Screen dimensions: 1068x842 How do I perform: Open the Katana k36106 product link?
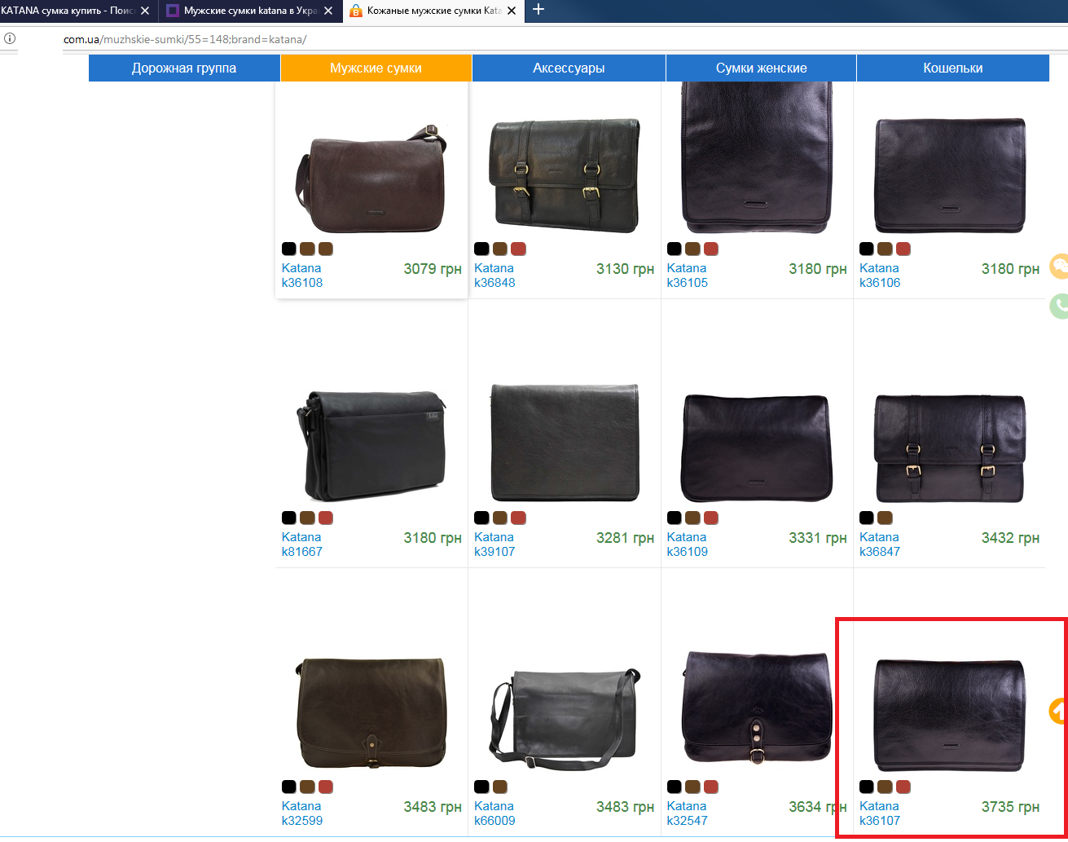(880, 276)
